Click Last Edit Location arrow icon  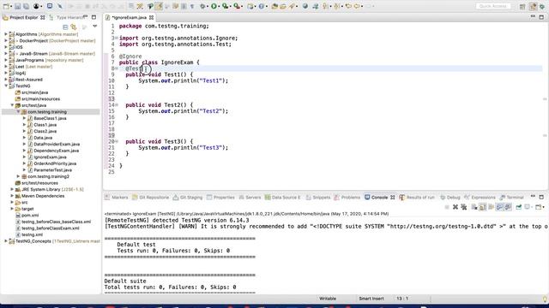pyautogui.click(x=348, y=6)
